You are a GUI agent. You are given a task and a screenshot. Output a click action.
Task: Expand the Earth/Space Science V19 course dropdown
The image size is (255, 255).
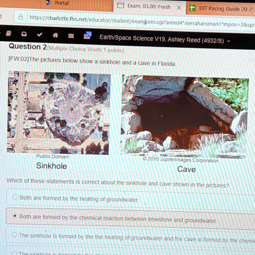pyautogui.click(x=229, y=41)
